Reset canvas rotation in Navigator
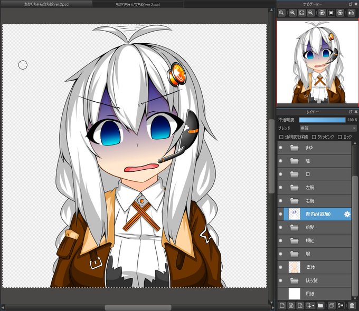Viewport: 359px width, 311px height. (x=331, y=13)
